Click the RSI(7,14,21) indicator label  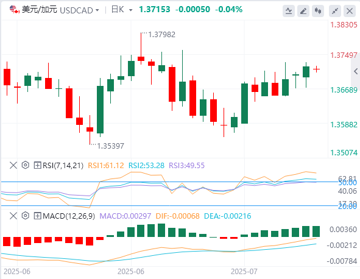(x=63, y=165)
